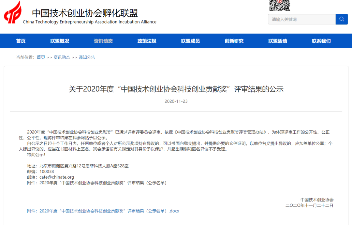This screenshot has width=352, height=225.
Task: Click the red association logo
Action: pyautogui.click(x=13, y=12)
